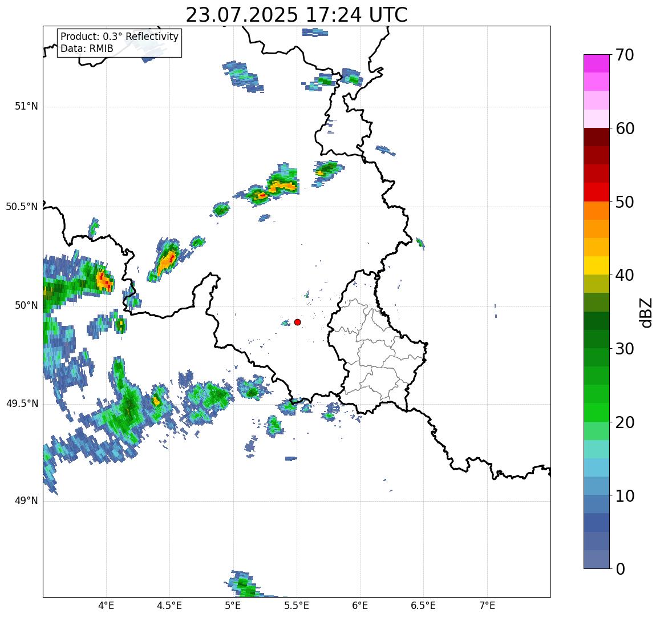Click the 50°N latitude label
The height and width of the screenshot is (617, 660).
pyautogui.click(x=26, y=305)
